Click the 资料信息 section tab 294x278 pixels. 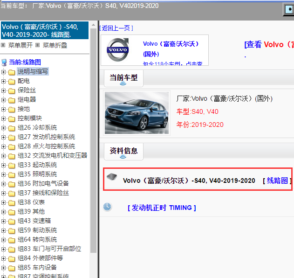123,151
